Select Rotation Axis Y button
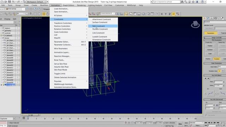Viewport: 226px width, 127px height. click(223, 71)
